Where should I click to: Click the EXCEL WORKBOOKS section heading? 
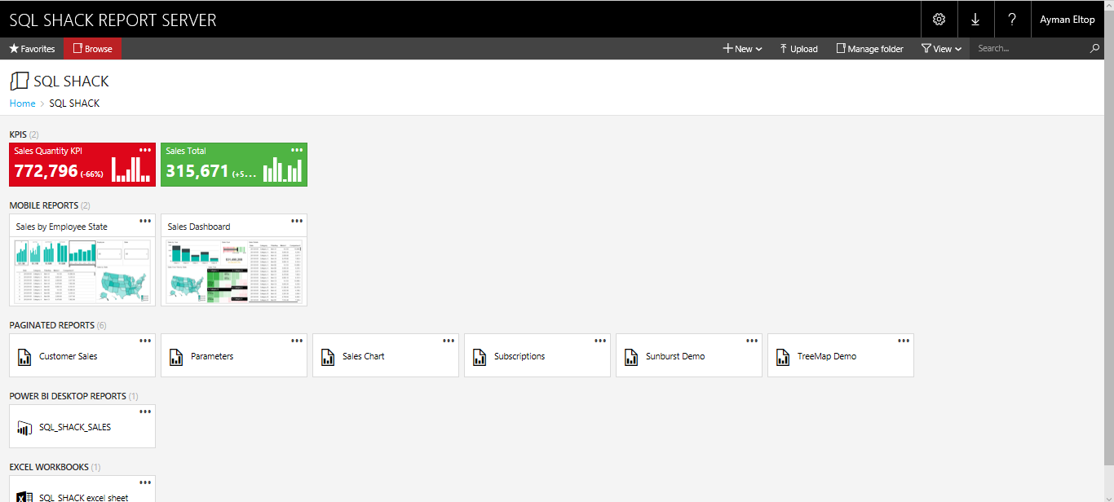pos(49,467)
